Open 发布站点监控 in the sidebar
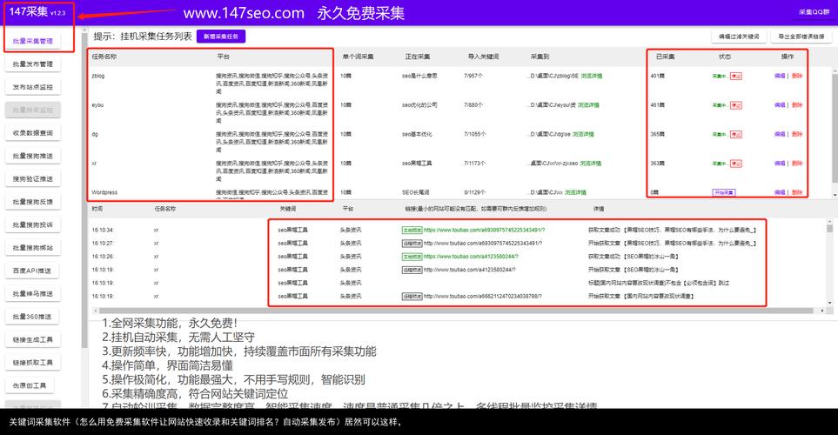 coord(32,87)
